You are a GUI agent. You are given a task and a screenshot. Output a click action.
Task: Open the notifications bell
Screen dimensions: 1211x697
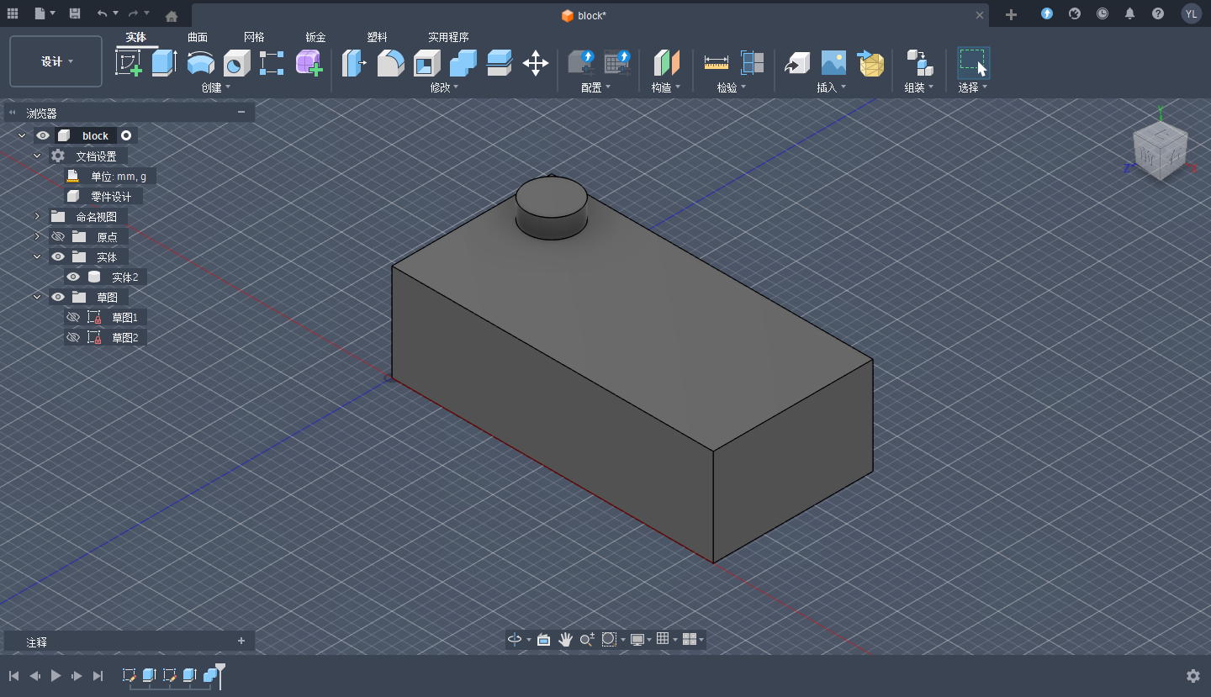1129,13
